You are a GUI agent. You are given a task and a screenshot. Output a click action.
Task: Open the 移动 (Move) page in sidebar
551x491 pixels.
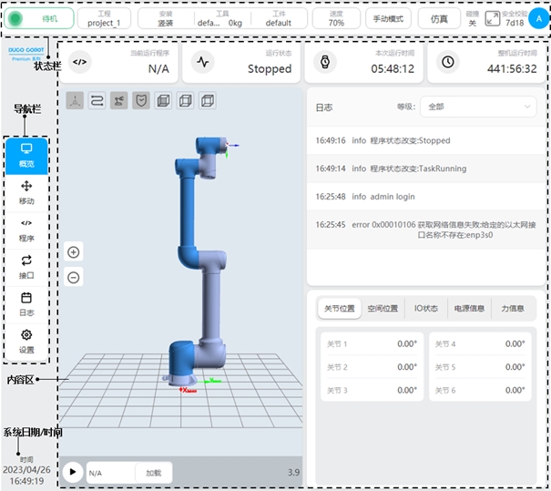click(x=26, y=191)
